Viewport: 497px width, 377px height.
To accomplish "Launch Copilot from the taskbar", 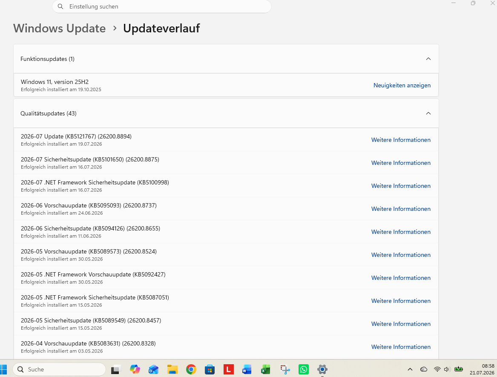I will (135, 369).
